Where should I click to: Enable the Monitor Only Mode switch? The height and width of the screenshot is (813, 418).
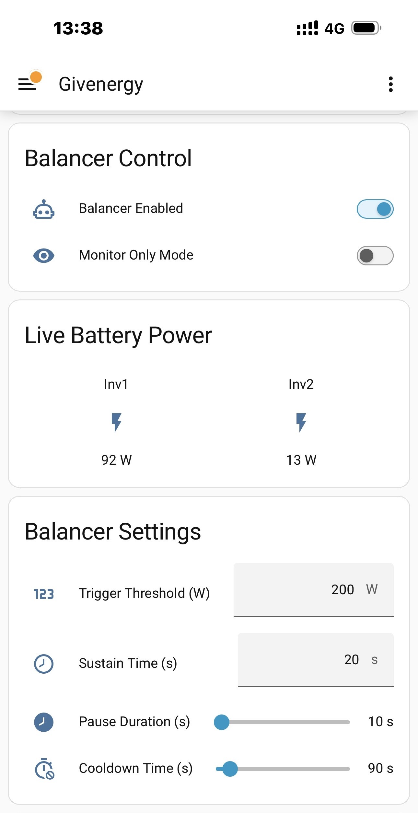(x=375, y=256)
